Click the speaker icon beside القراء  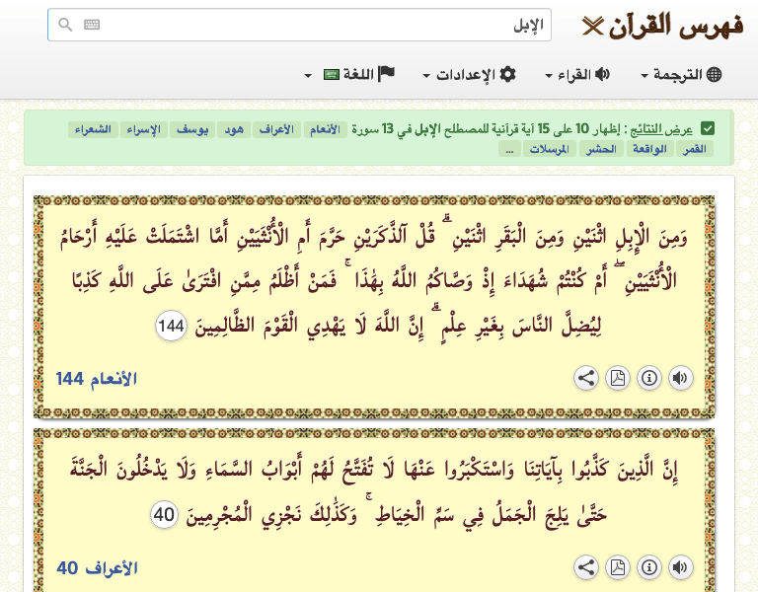pyautogui.click(x=602, y=74)
